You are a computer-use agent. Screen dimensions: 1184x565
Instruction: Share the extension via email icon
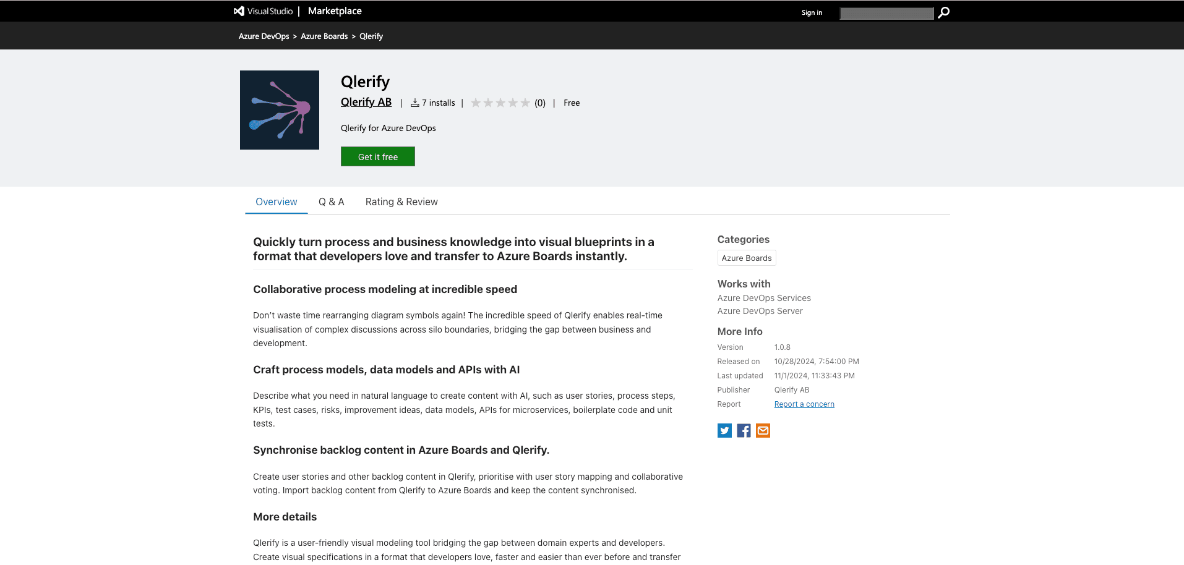tap(763, 430)
